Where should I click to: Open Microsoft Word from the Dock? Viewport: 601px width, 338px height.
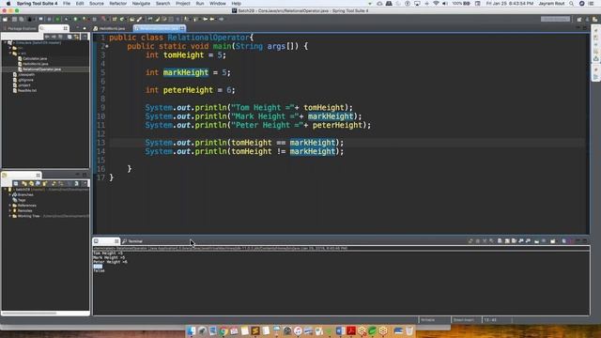click(x=340, y=330)
